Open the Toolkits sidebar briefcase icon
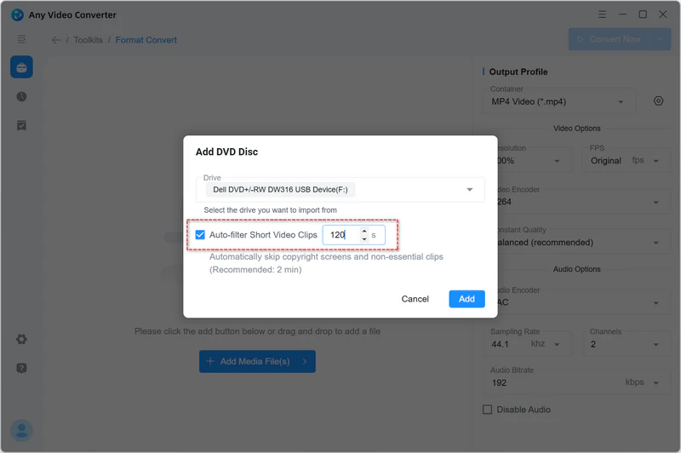 click(22, 67)
